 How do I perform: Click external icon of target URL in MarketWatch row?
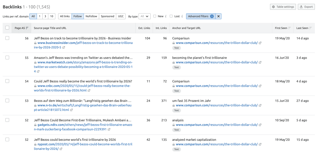click(x=260, y=63)
